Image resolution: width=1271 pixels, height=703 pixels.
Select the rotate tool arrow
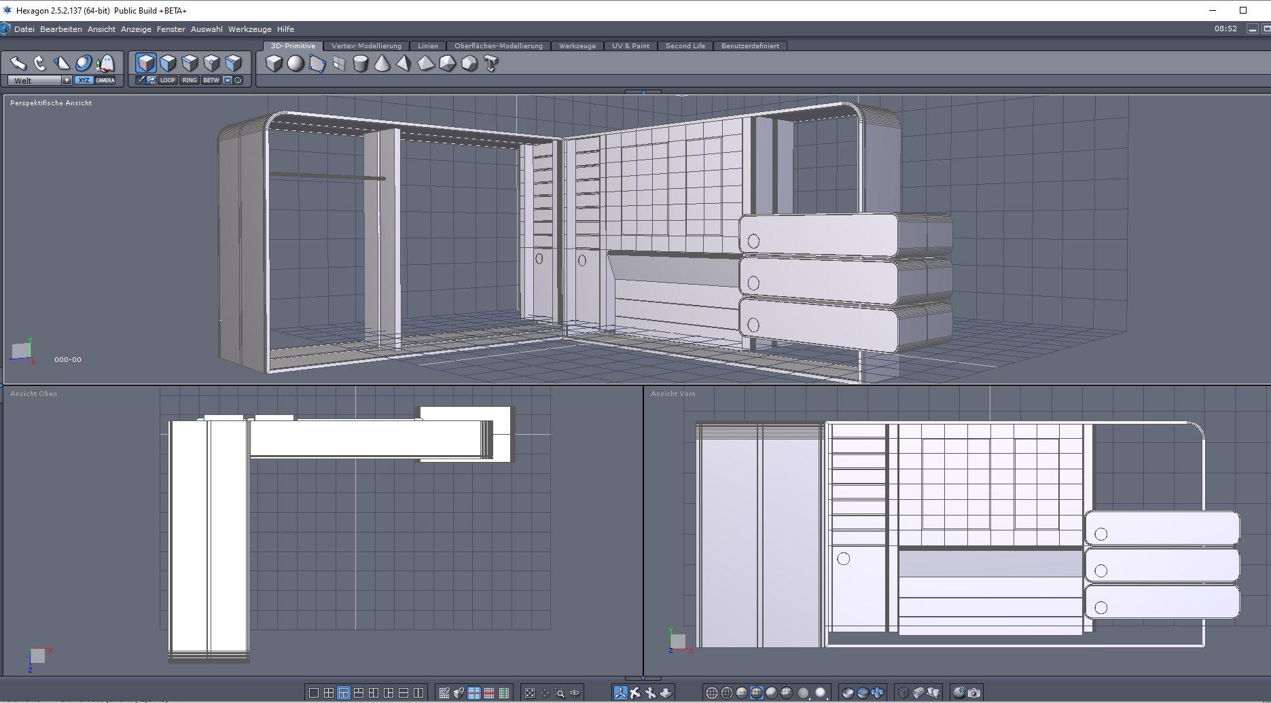click(40, 63)
